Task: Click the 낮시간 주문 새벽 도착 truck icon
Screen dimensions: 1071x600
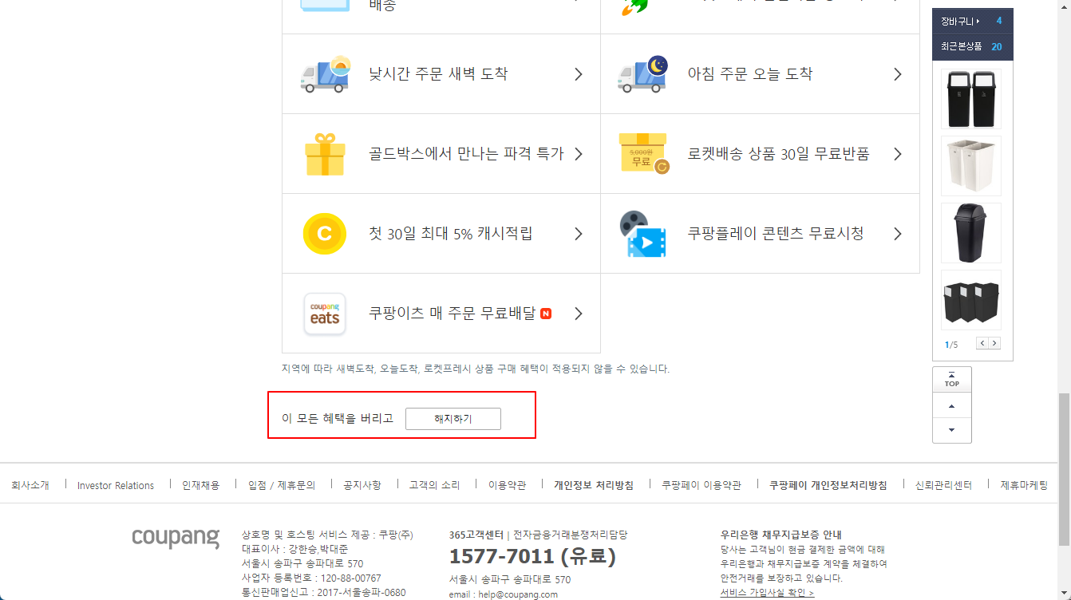Action: 325,74
